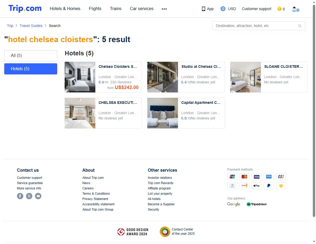Image resolution: width=316 pixels, height=244 pixels.
Task: Go to Travel Guides breadcrumb
Action: click(x=31, y=26)
